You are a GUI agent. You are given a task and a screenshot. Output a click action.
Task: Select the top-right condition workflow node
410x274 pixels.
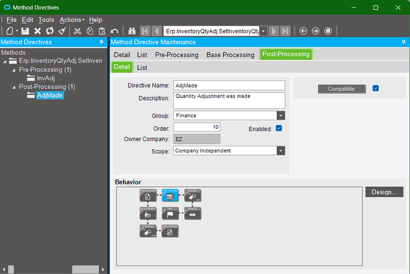tap(193, 196)
